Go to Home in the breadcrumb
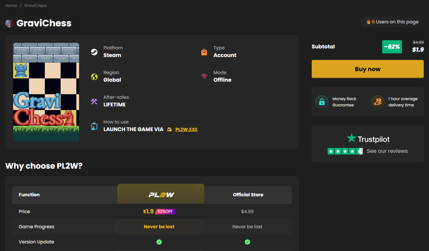This screenshot has width=429, height=251. pyautogui.click(x=11, y=6)
